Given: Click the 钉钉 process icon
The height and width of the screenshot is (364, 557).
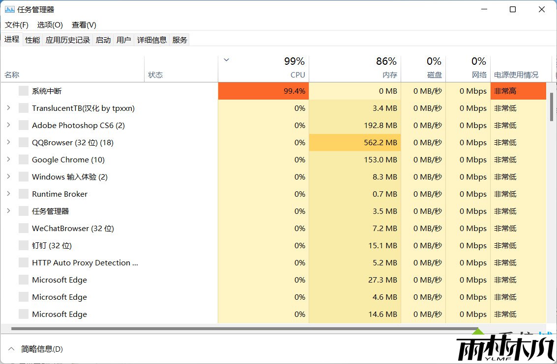Looking at the screenshot, I should coord(24,245).
